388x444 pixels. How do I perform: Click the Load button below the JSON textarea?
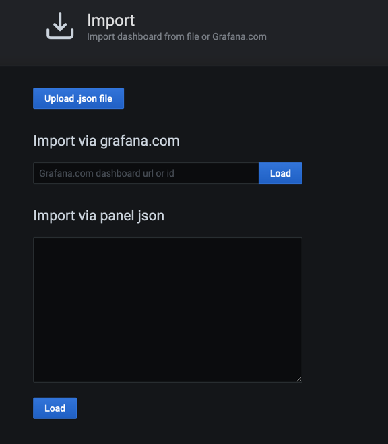pos(55,408)
